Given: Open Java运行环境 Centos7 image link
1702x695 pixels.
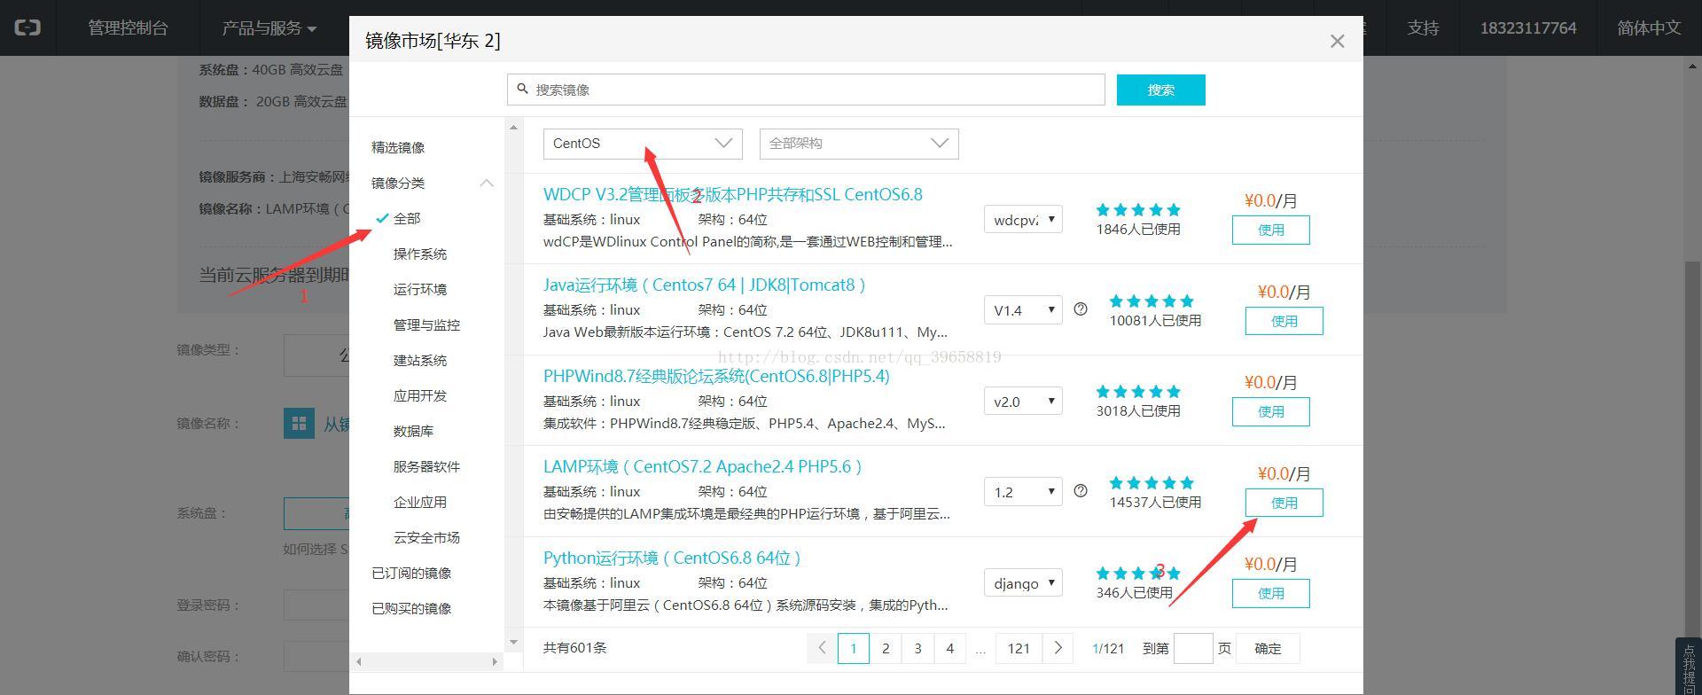Looking at the screenshot, I should tap(705, 285).
